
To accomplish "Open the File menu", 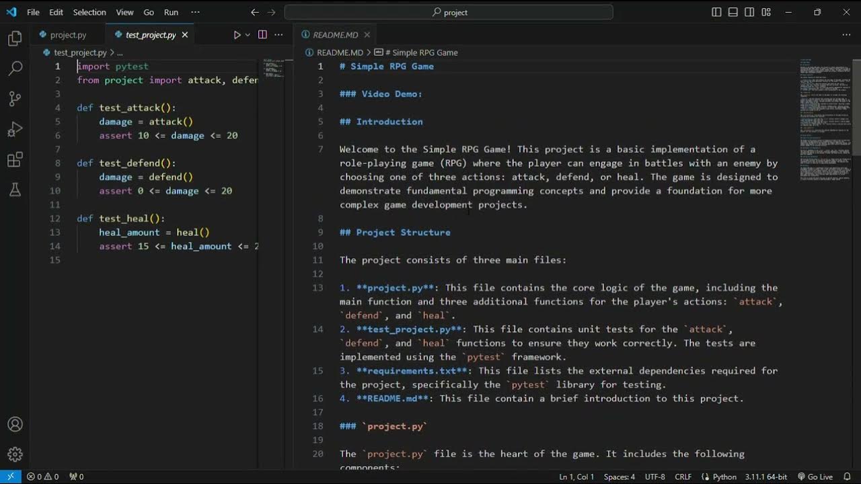I will tap(33, 12).
